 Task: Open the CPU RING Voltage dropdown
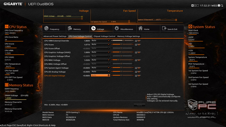[101, 60]
